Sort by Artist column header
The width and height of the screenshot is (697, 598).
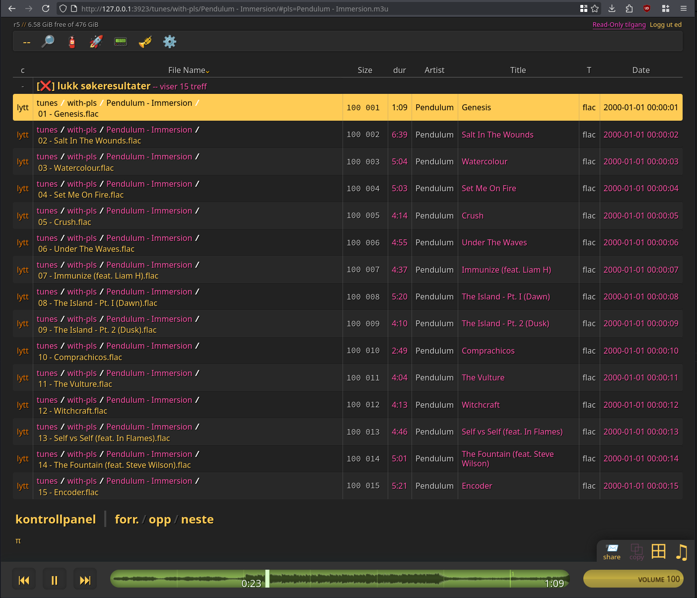[x=434, y=70]
